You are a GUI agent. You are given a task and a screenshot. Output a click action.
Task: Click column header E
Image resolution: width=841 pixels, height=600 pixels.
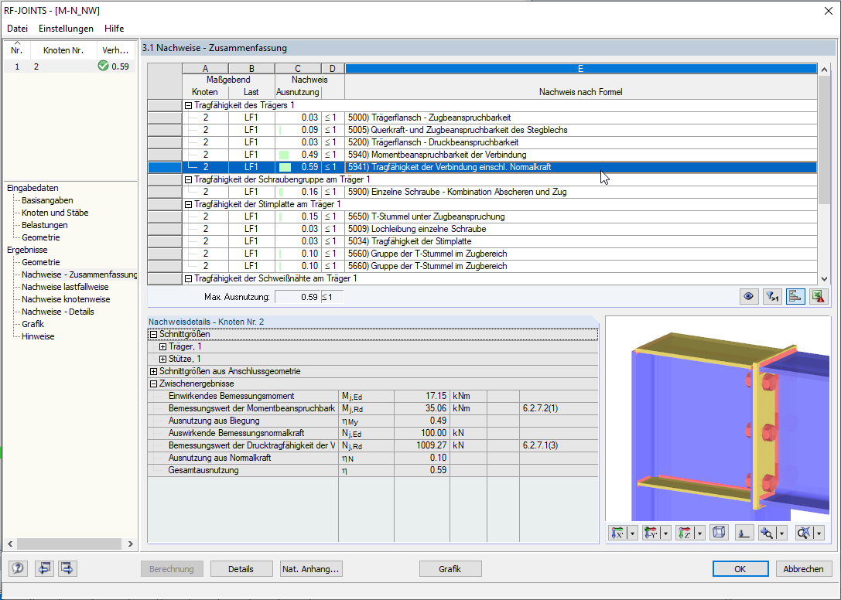pos(581,69)
